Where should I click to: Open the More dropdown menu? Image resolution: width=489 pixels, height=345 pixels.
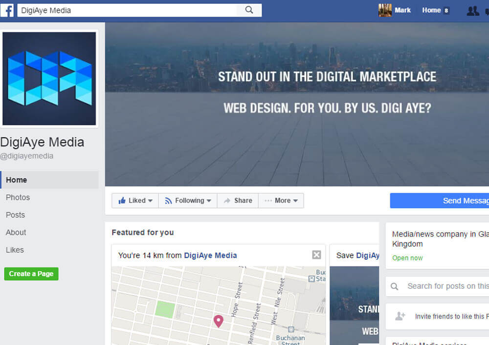point(281,201)
